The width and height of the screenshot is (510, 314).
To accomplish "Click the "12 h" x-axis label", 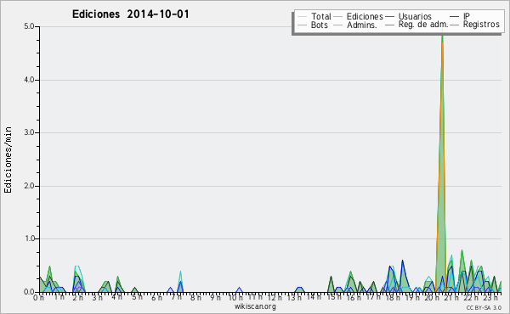I will click(x=275, y=298).
